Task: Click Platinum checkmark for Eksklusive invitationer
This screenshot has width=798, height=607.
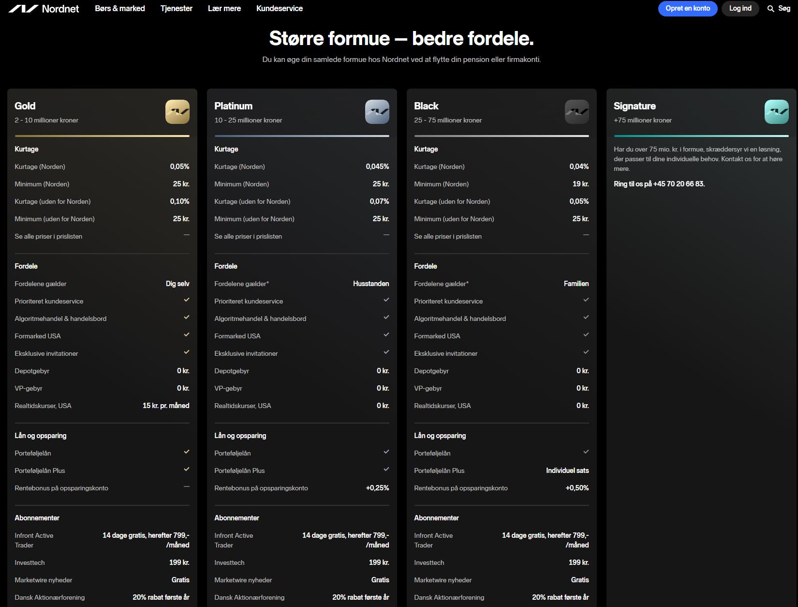Action: click(386, 352)
